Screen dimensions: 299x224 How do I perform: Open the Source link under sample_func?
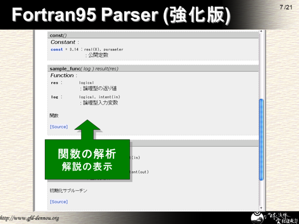58,127
